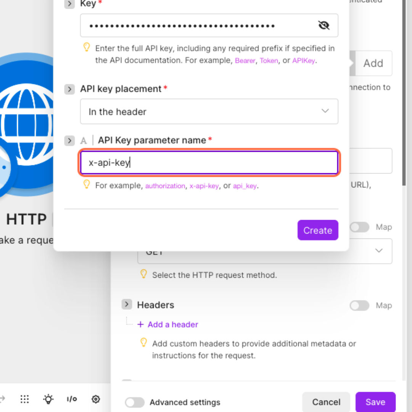Open the 'In the header' placement dropdown
The image size is (412, 412).
209,111
